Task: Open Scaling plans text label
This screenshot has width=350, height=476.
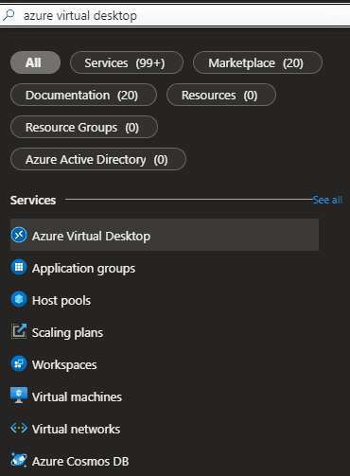Action: [x=67, y=333]
